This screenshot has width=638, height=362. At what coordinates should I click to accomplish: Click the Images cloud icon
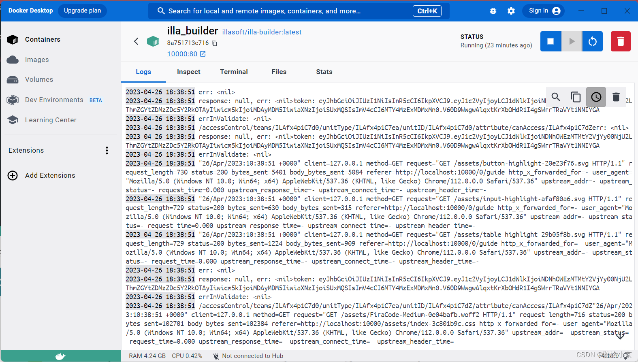pos(13,60)
